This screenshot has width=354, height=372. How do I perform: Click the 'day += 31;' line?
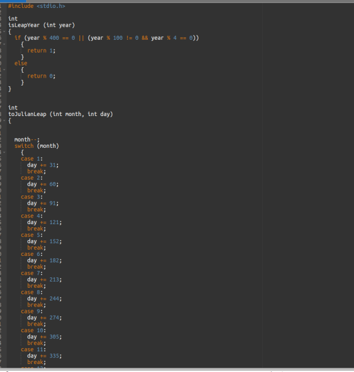pyautogui.click(x=43, y=165)
